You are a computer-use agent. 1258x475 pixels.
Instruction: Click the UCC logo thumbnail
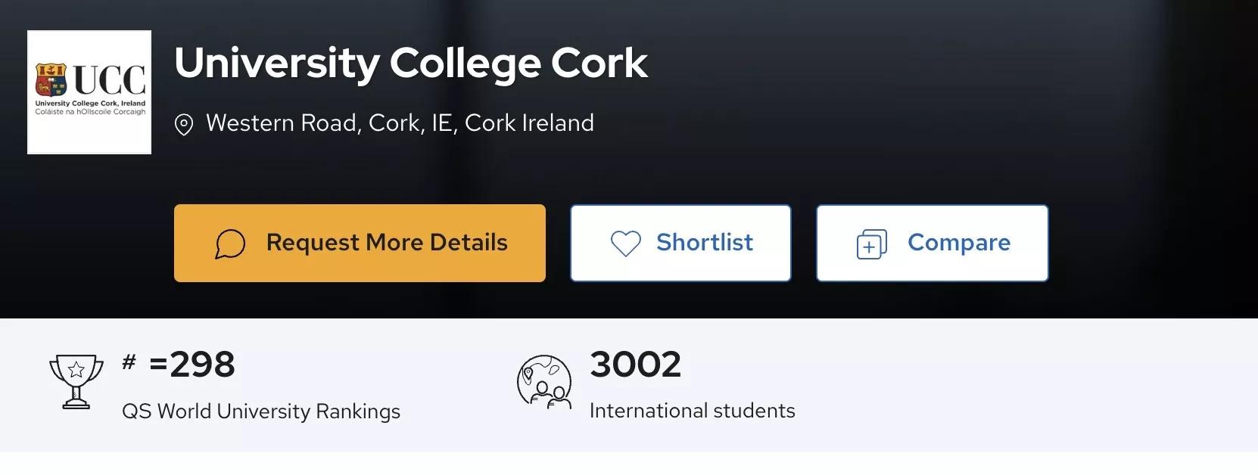pyautogui.click(x=89, y=92)
